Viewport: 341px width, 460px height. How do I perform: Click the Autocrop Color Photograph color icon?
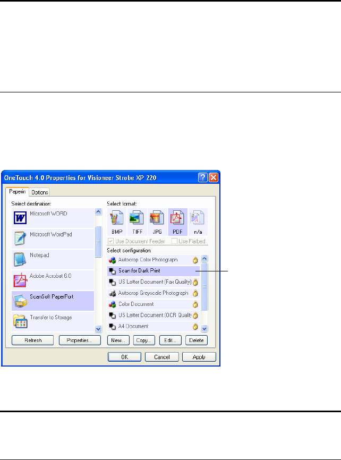[x=113, y=260]
